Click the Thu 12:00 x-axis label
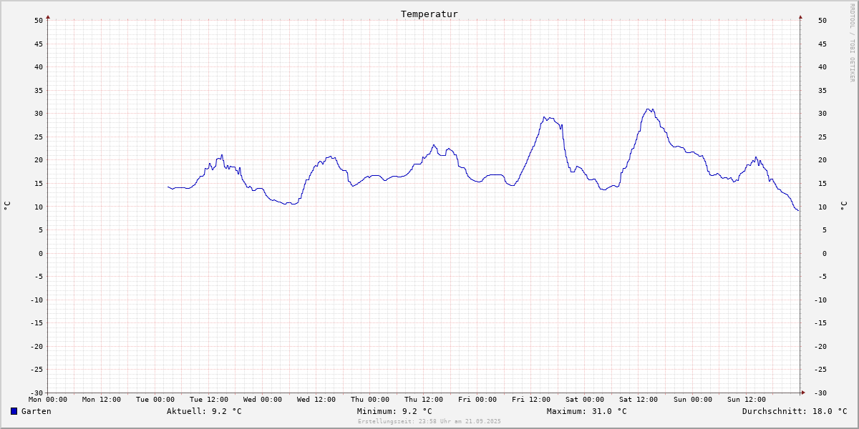 coord(424,400)
